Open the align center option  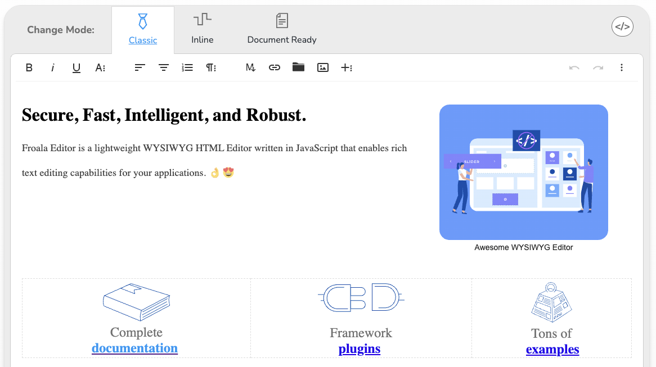click(163, 67)
